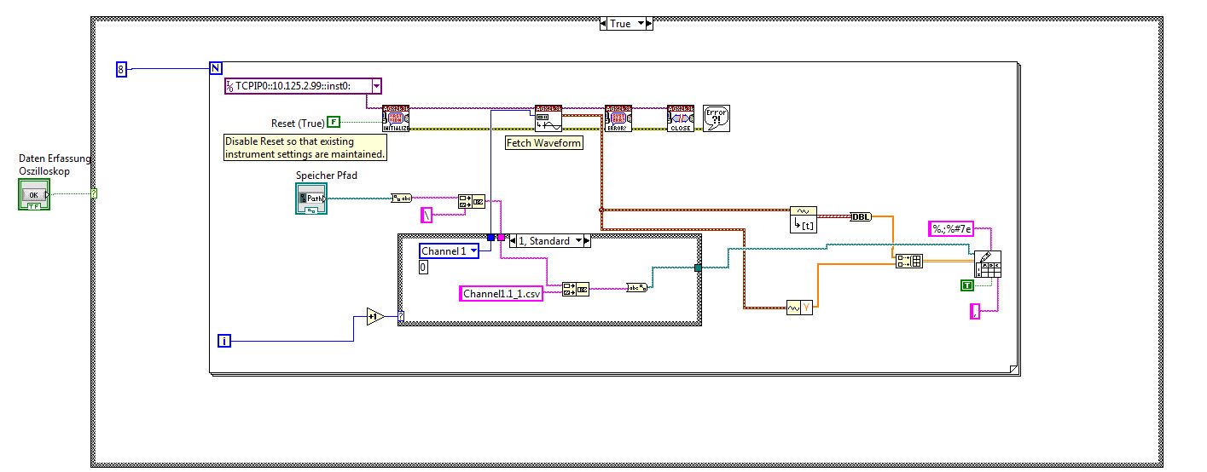Select the Fetch Waveform VI icon
This screenshot has width=1207, height=472.
tap(548, 118)
